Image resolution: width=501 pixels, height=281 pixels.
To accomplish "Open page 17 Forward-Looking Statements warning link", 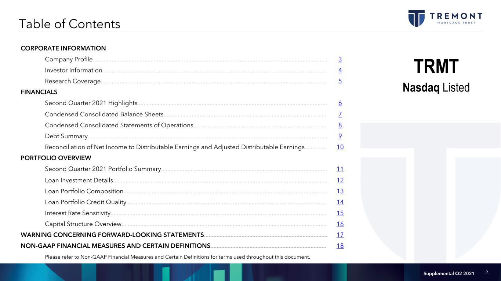I will tap(340, 235).
